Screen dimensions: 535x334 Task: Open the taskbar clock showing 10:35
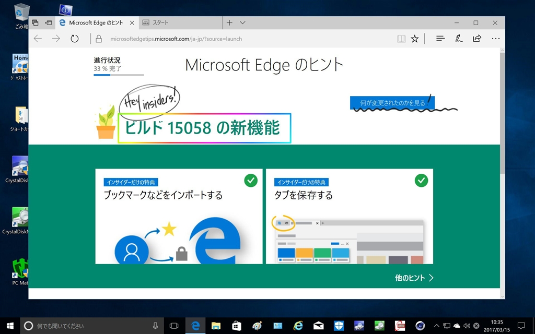click(496, 326)
